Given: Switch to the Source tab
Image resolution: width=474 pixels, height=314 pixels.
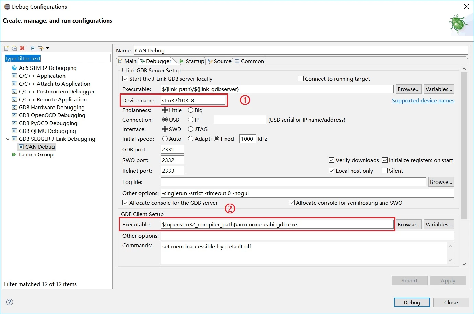Looking at the screenshot, I should click(220, 61).
